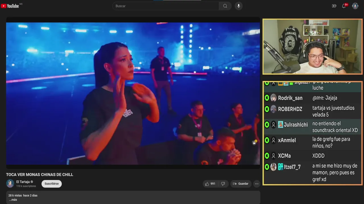Click the webcam overlay of the streamer
The height and width of the screenshot is (204, 364).
click(x=313, y=47)
